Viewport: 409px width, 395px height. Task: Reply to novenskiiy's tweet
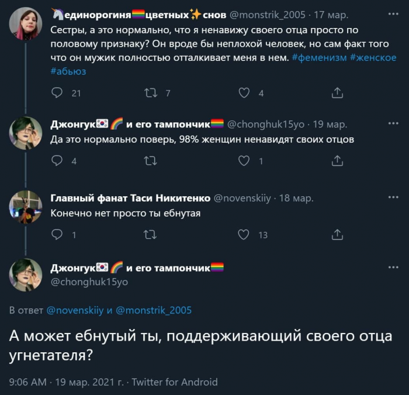coord(57,234)
